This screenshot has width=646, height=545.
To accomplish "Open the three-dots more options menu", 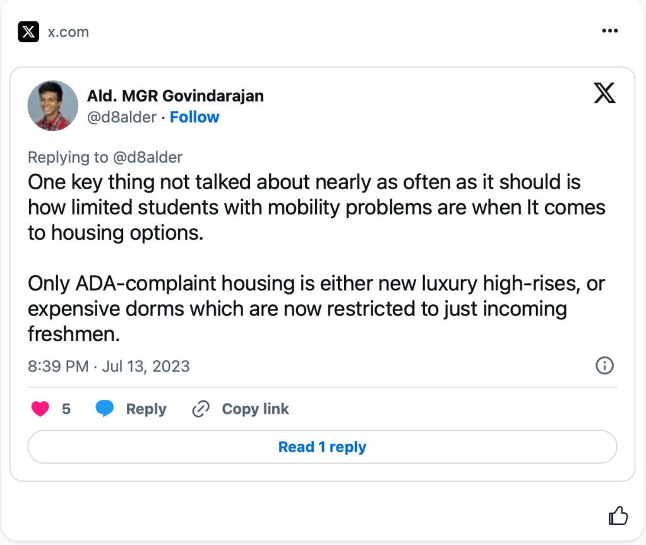I will tap(609, 31).
